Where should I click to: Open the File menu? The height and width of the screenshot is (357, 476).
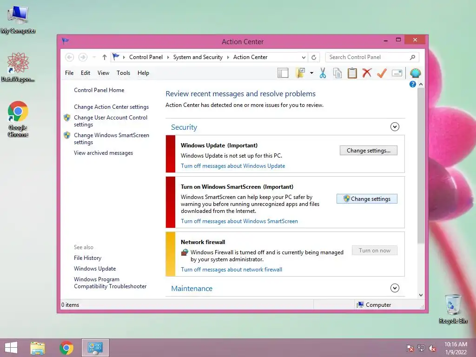69,73
